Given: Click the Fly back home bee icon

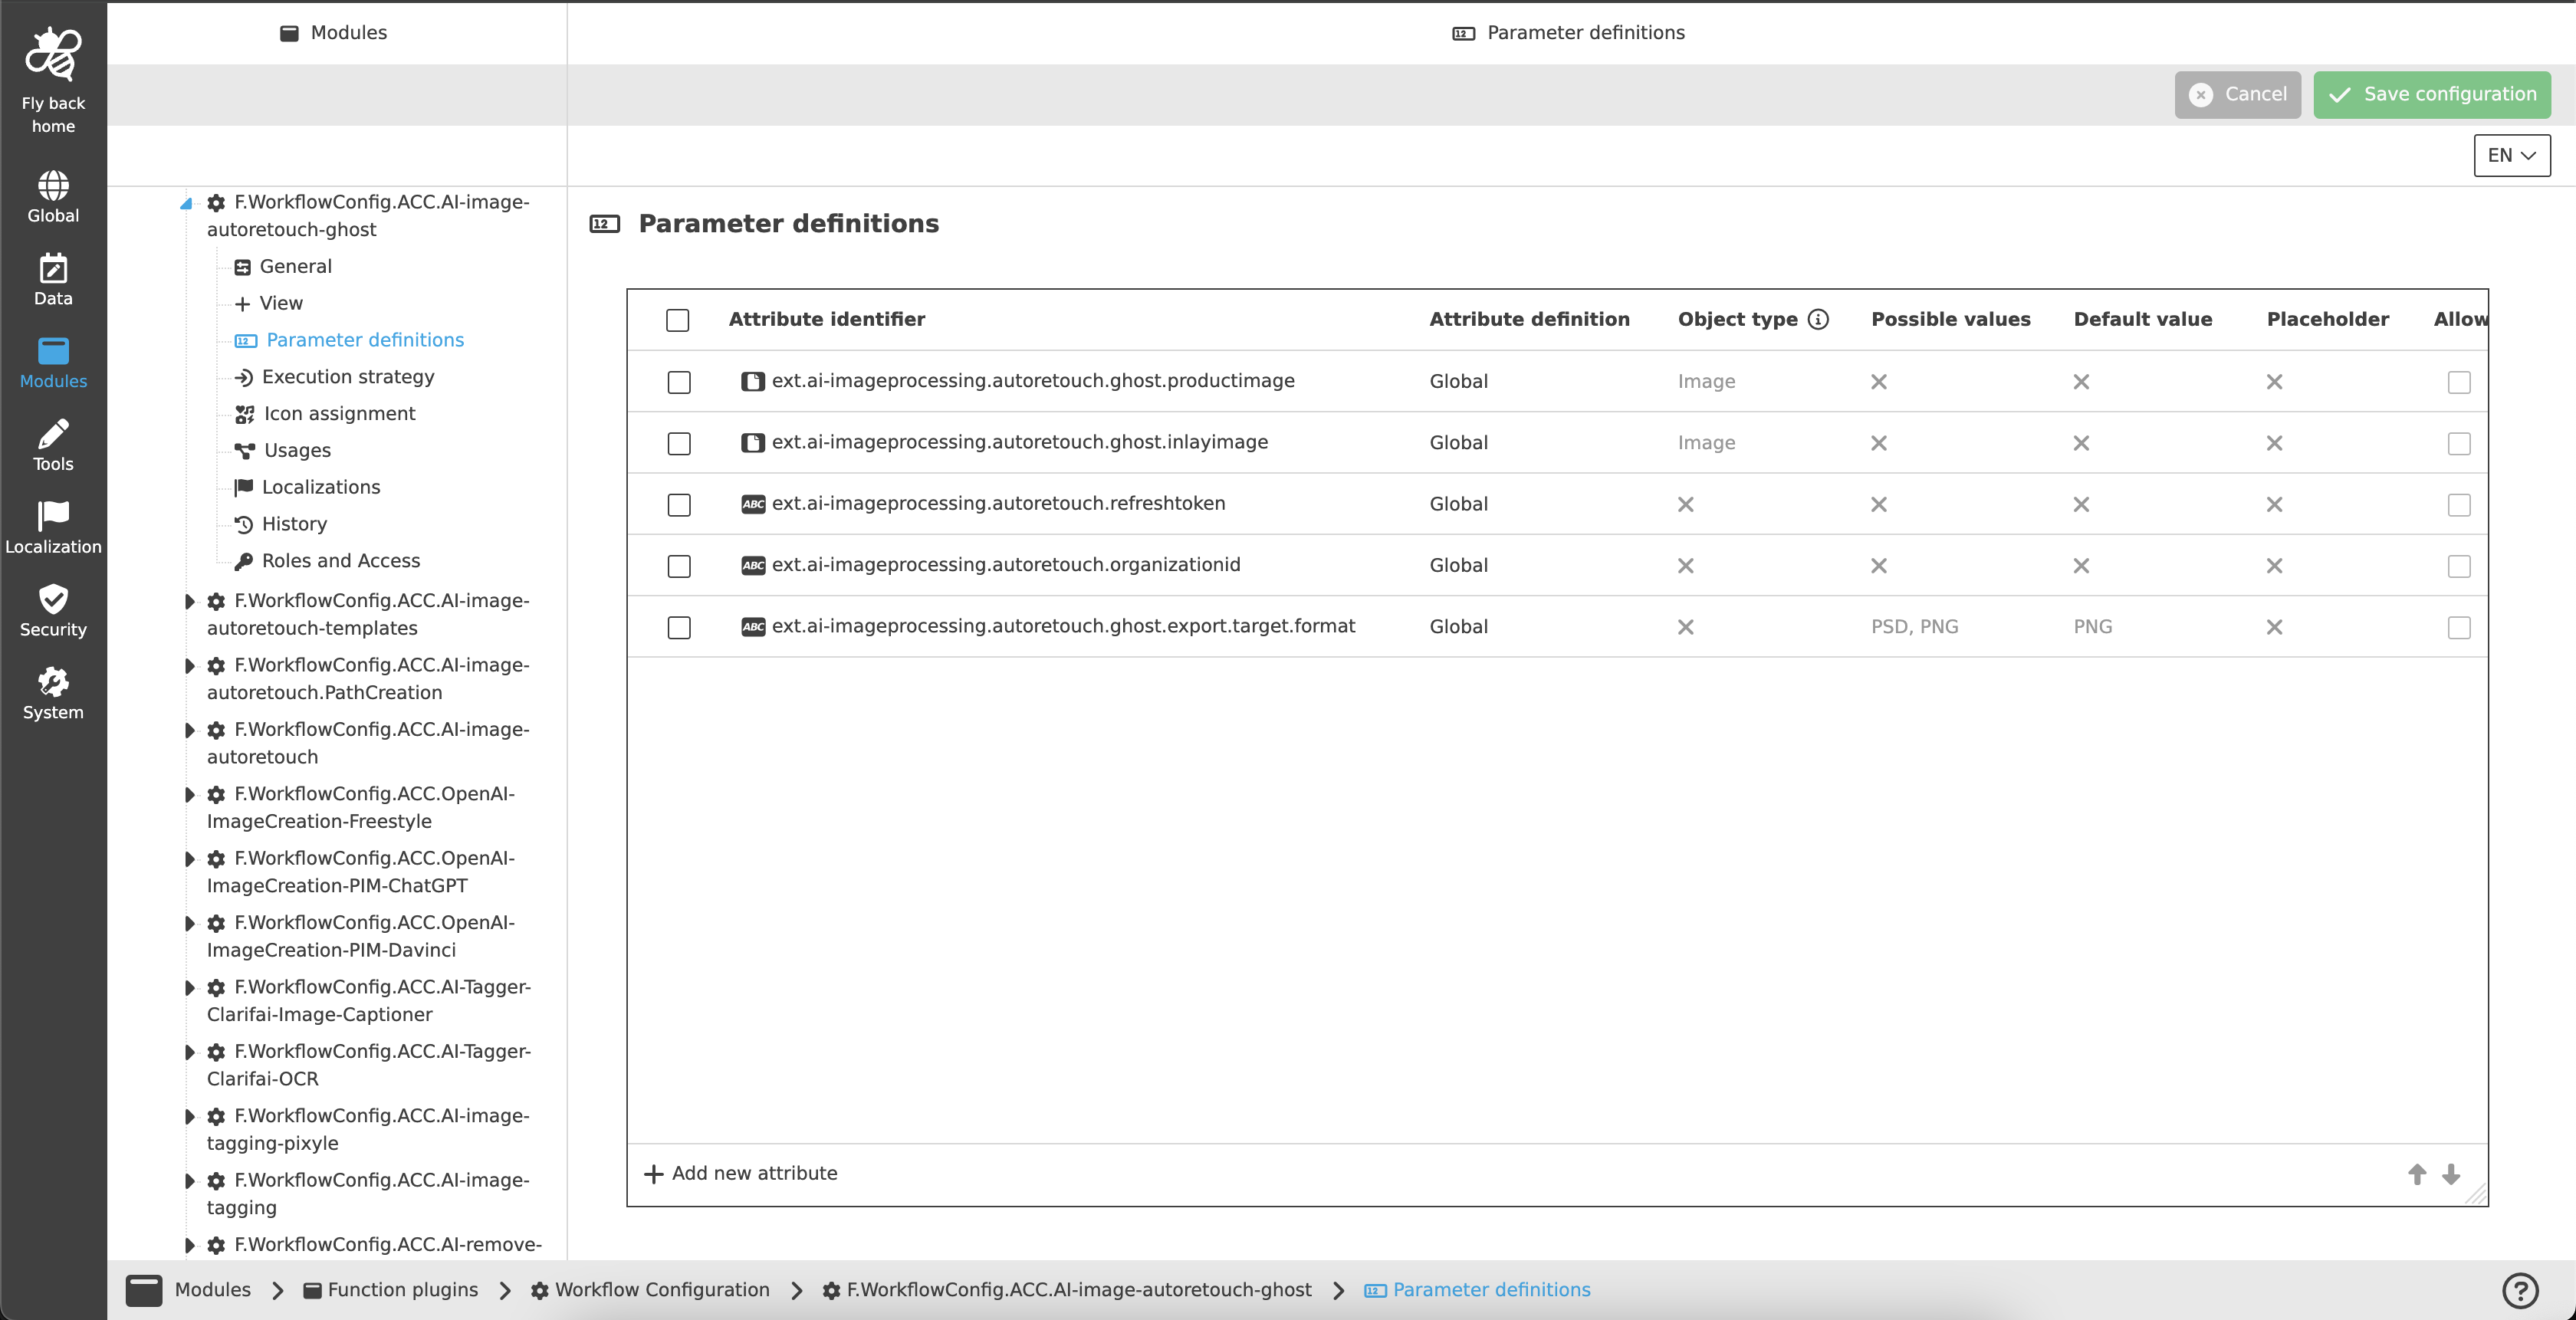Looking at the screenshot, I should pyautogui.click(x=53, y=54).
